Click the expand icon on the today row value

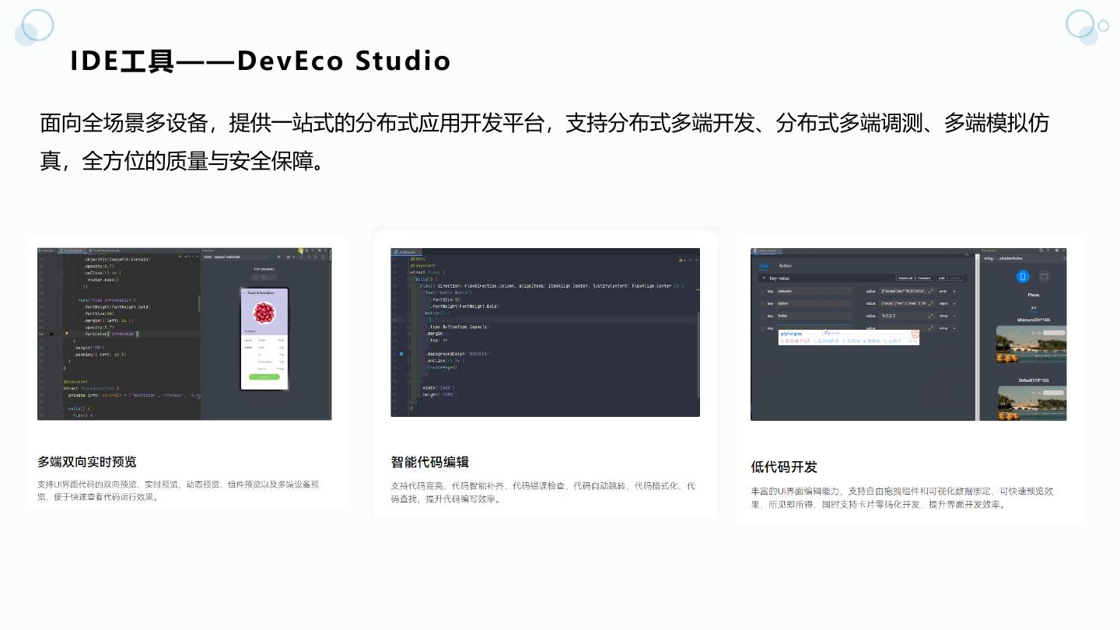click(931, 316)
